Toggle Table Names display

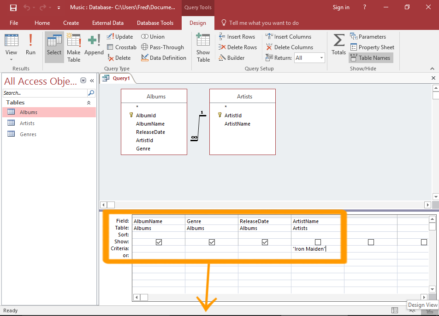(x=371, y=57)
